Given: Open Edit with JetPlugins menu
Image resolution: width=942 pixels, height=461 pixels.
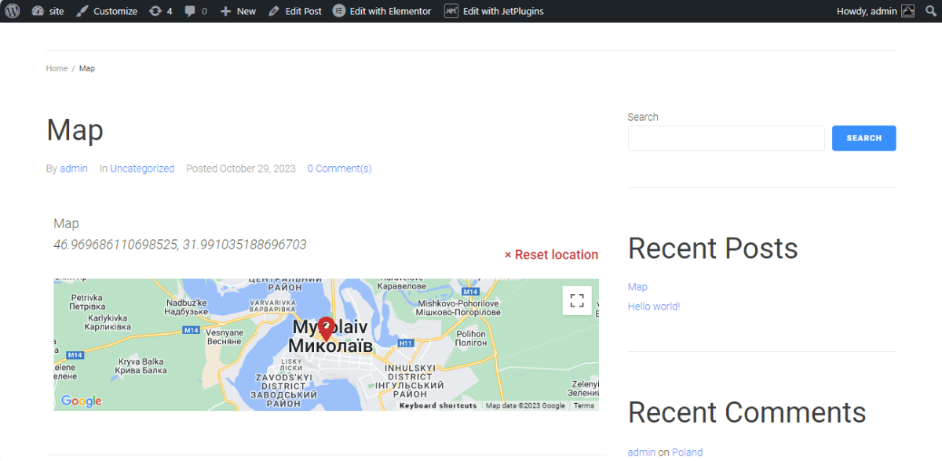Looking at the screenshot, I should [x=494, y=11].
